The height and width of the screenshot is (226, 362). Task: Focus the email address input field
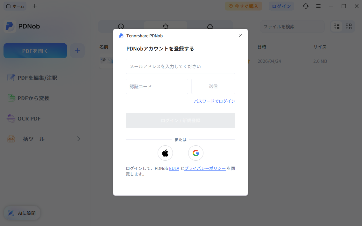click(x=180, y=66)
